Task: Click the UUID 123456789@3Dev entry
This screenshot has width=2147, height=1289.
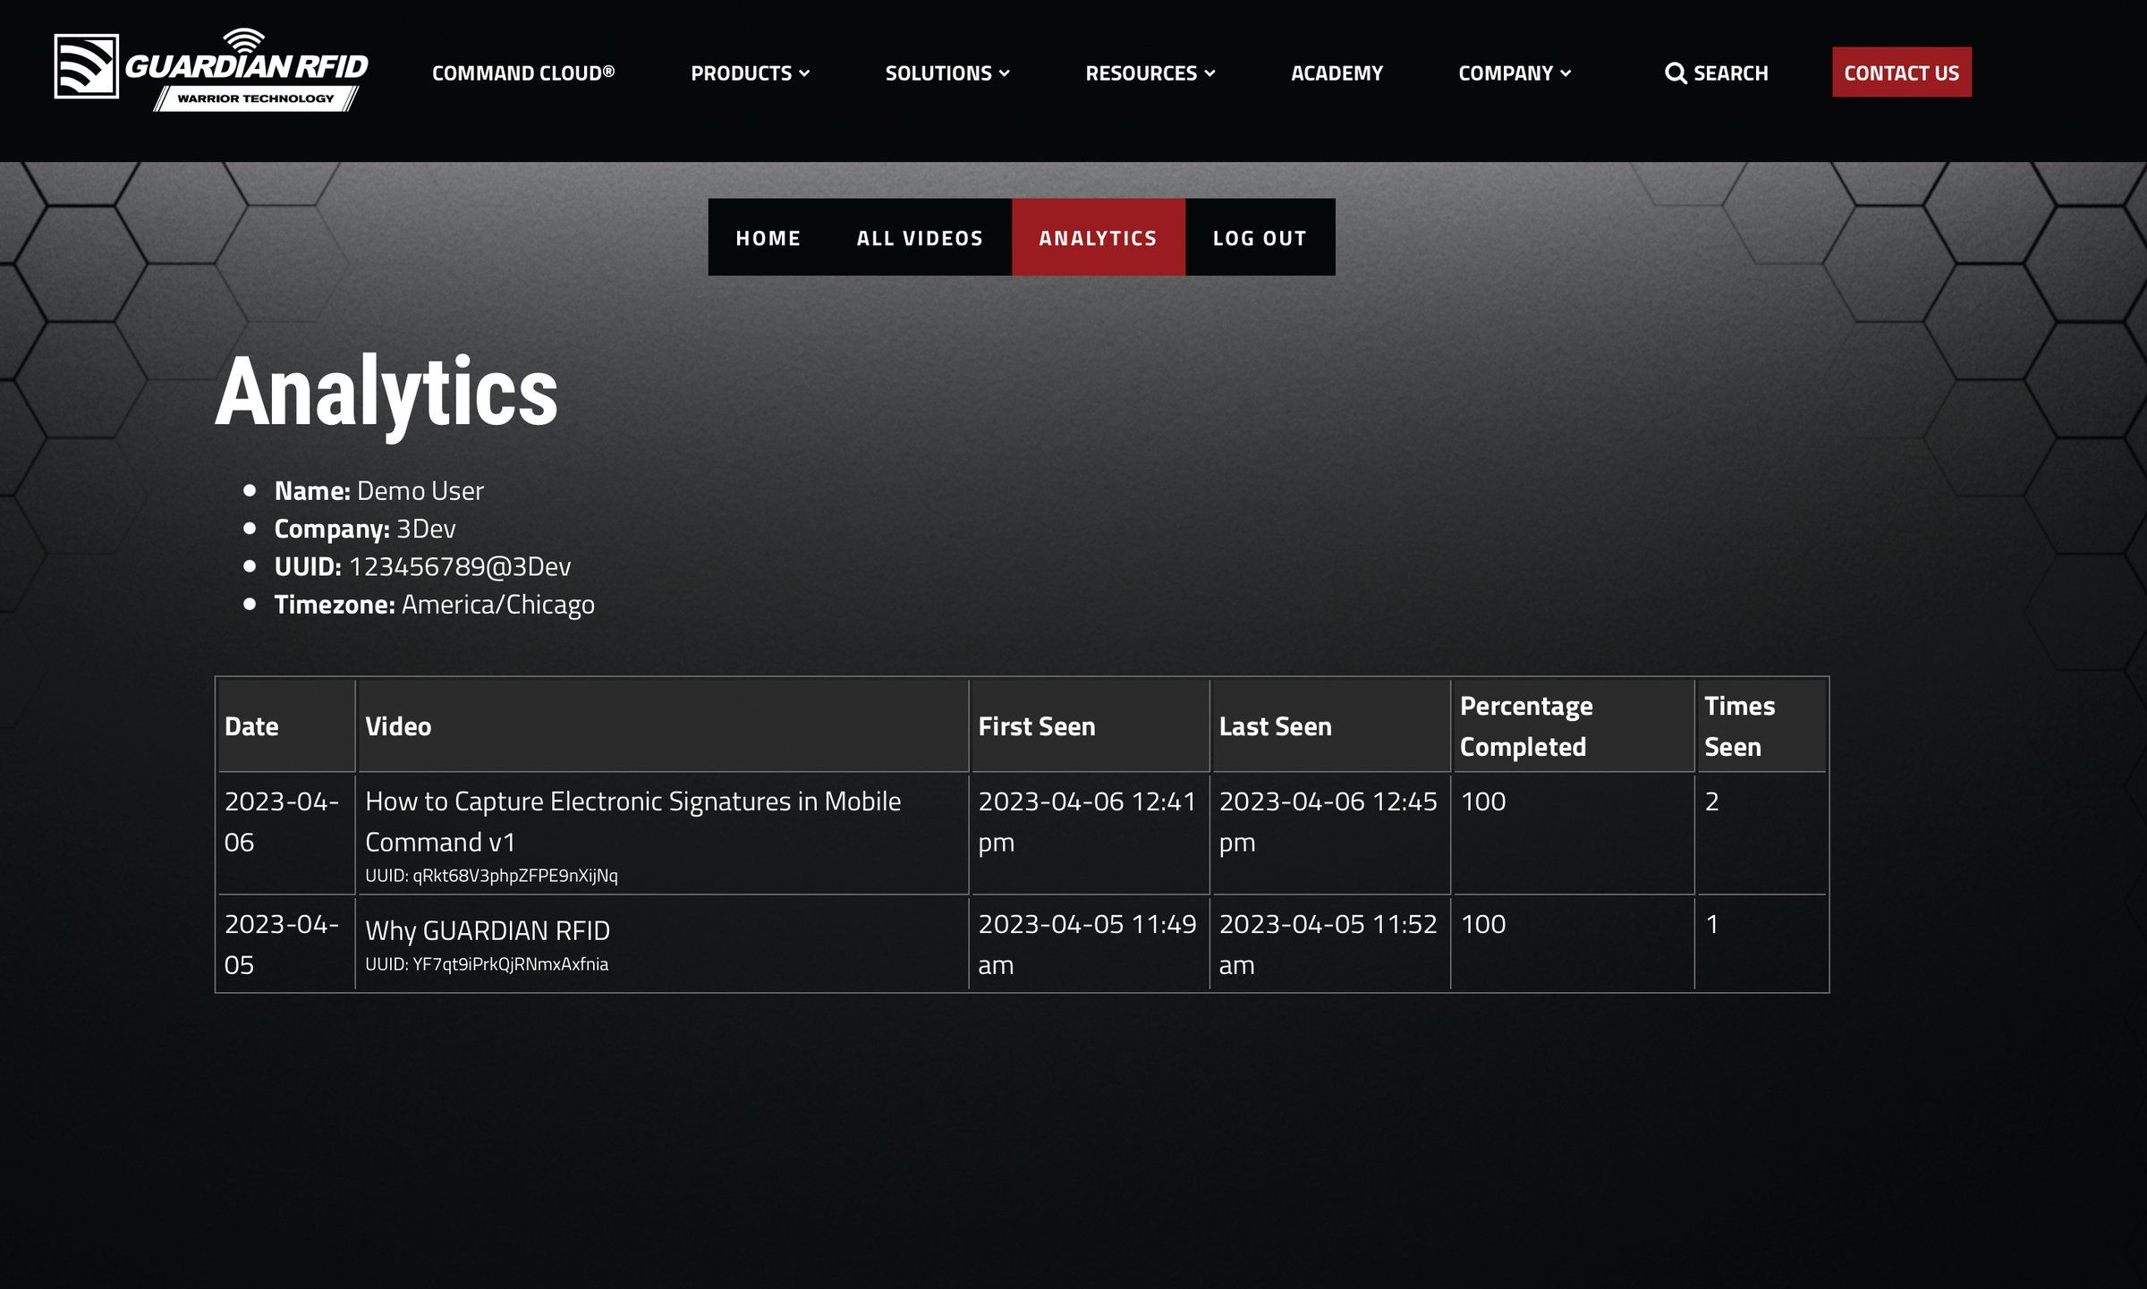Action: pyautogui.click(x=422, y=566)
